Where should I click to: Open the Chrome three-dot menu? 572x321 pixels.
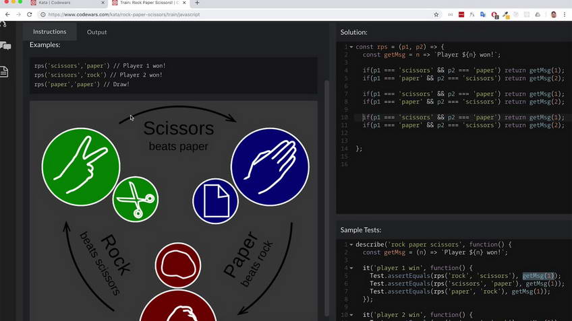tap(565, 15)
